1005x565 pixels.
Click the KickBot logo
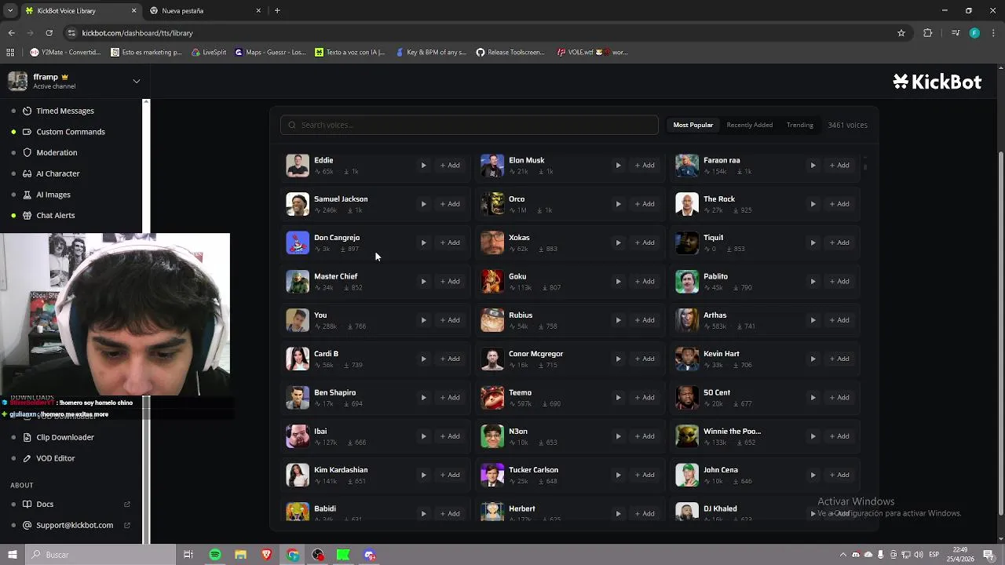[x=937, y=82]
